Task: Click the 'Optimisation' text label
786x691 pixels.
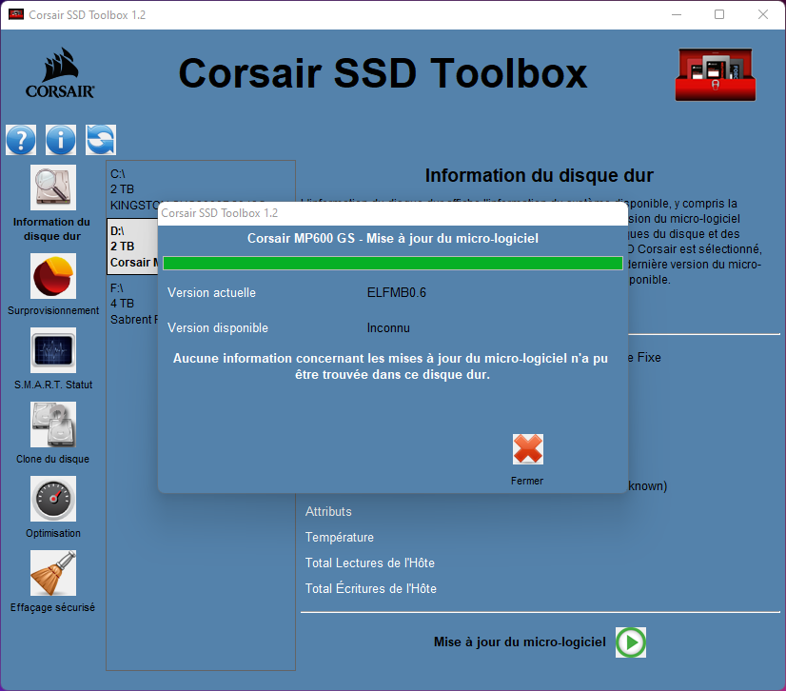Action: tap(53, 533)
